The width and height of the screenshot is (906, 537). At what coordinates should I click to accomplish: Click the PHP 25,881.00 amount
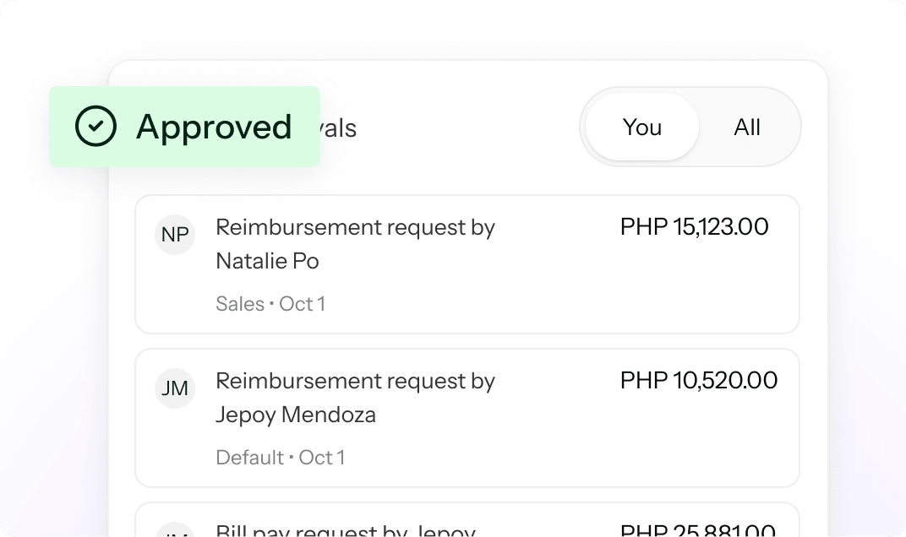point(698,529)
